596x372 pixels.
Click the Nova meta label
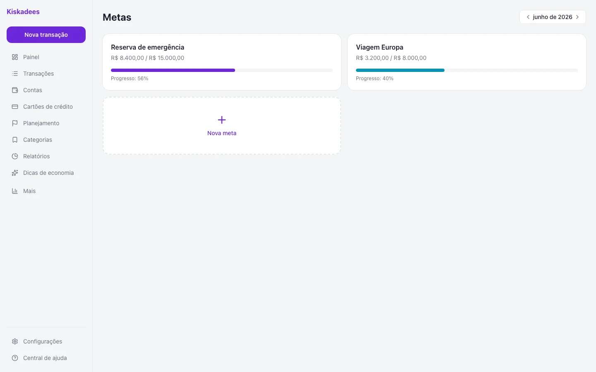[x=222, y=133]
